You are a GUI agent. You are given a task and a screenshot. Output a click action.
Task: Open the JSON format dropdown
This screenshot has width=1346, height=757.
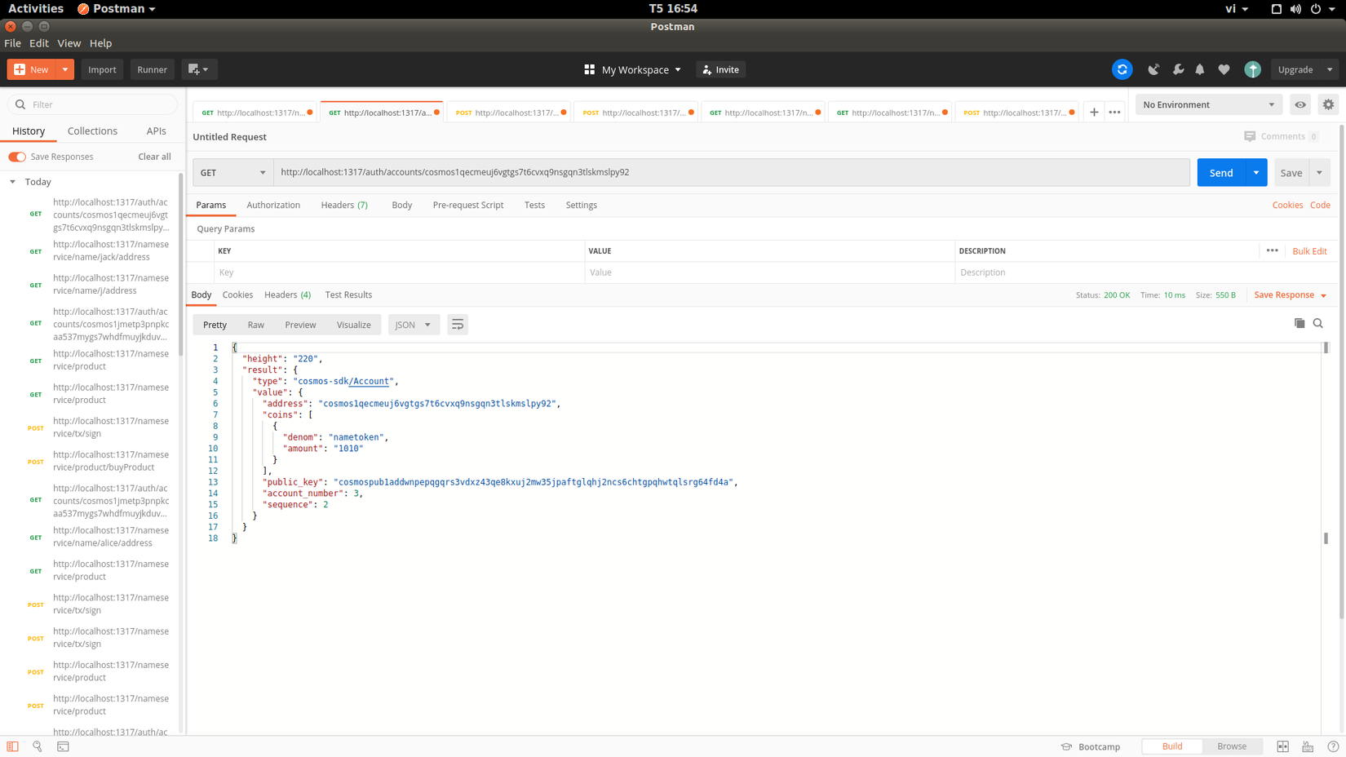click(x=414, y=325)
